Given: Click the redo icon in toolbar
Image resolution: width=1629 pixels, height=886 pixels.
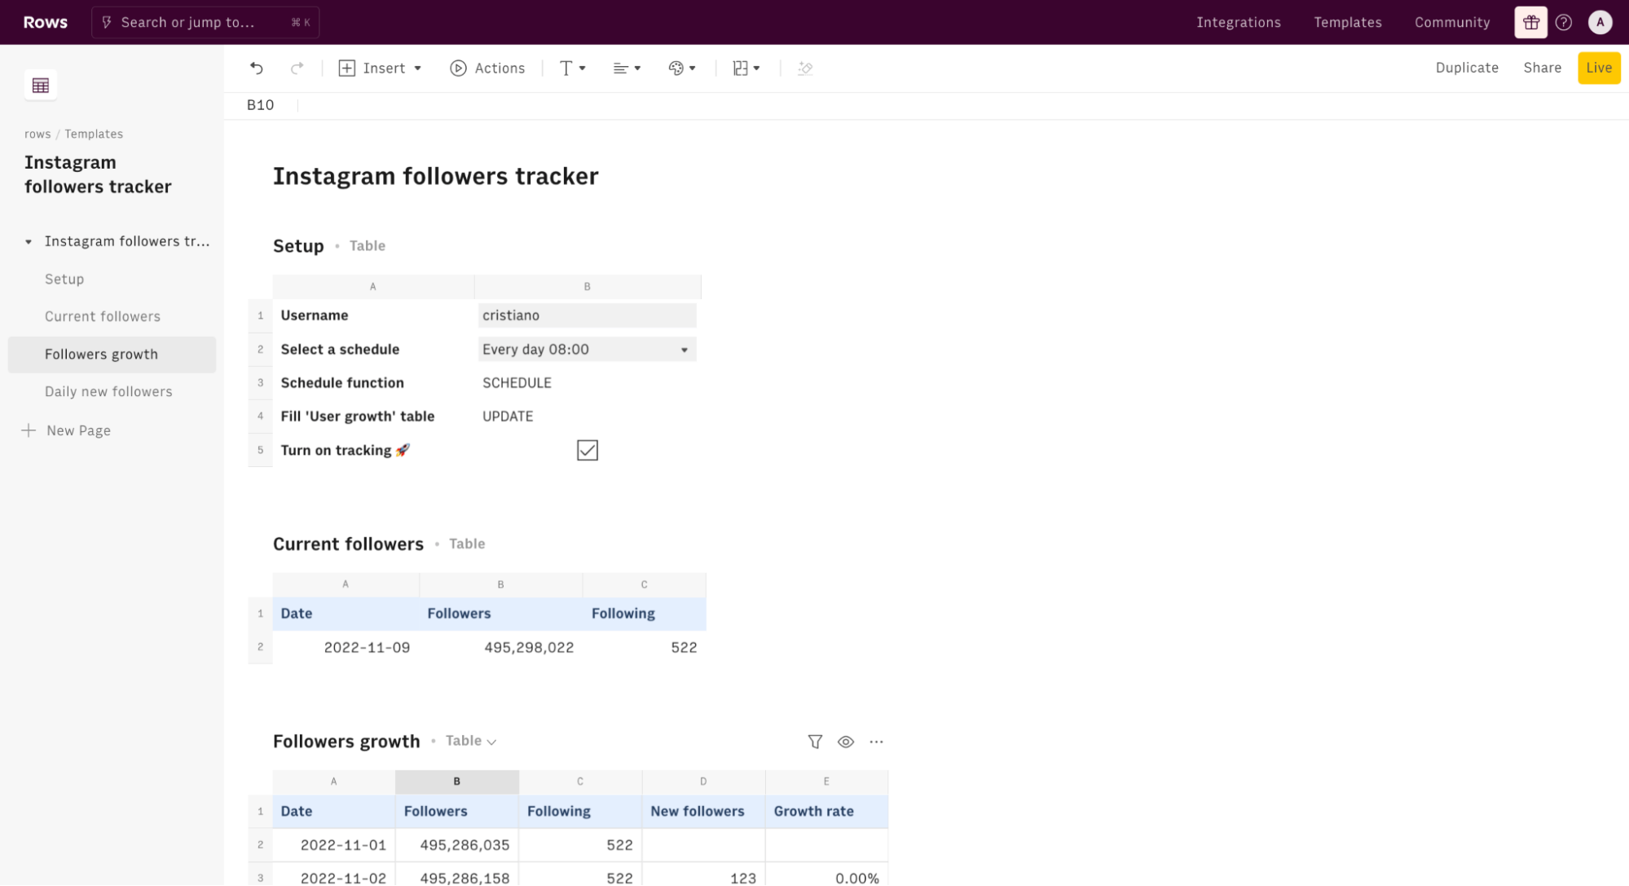Looking at the screenshot, I should (296, 68).
